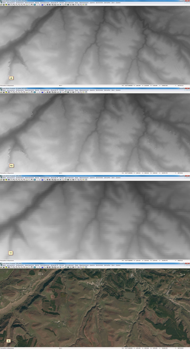Click the open folder icon in window a)
Image resolution: width=190 pixels, height=349 pixels.
pyautogui.click(x=1, y=5)
